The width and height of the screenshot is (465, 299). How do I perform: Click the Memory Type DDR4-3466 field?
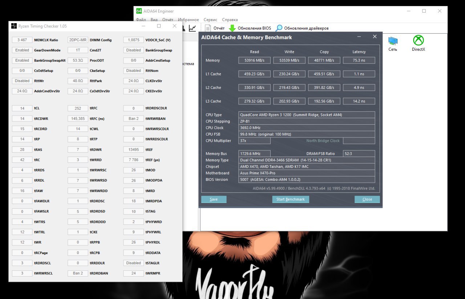point(307,160)
